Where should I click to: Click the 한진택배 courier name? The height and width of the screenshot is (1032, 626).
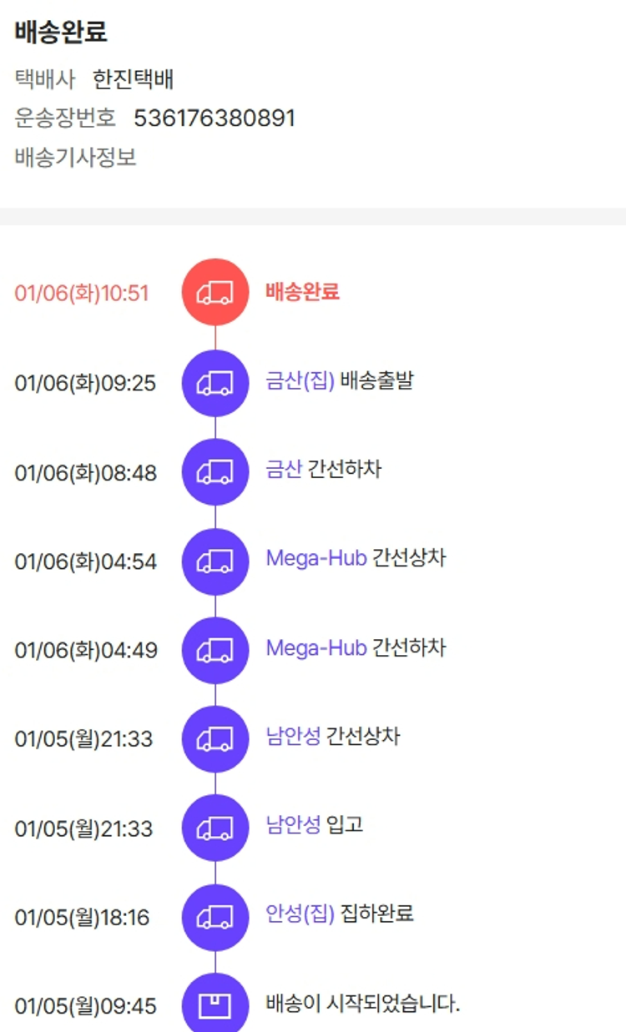click(134, 80)
